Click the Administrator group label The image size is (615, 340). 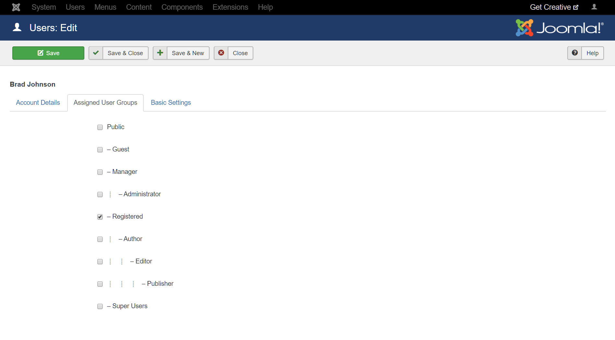click(x=142, y=194)
